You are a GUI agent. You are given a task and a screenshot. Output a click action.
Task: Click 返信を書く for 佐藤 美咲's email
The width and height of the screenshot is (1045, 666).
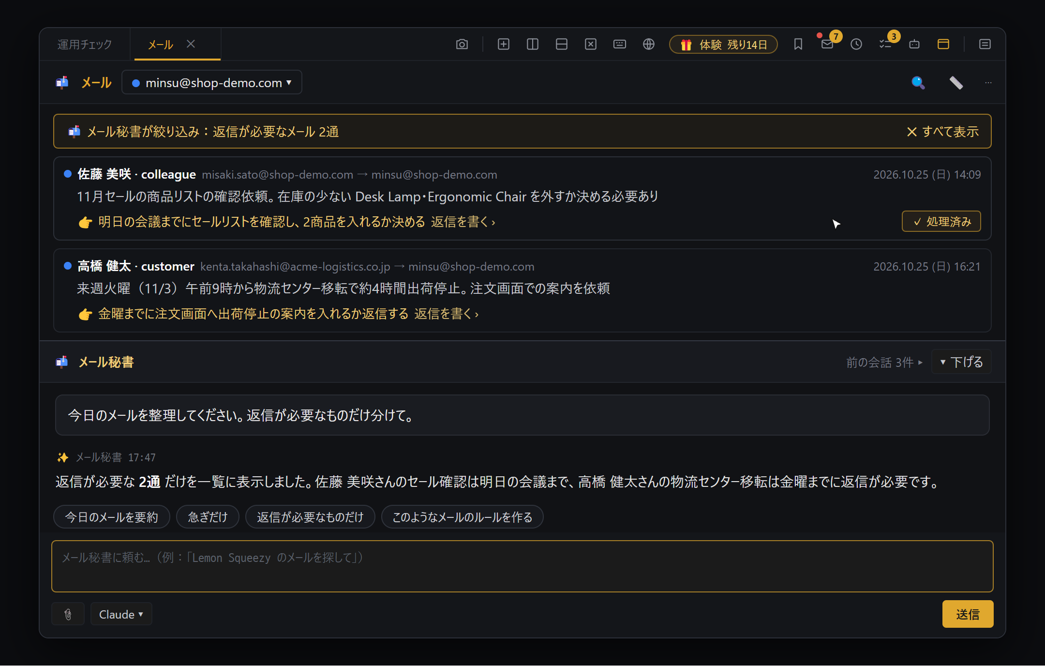463,222
